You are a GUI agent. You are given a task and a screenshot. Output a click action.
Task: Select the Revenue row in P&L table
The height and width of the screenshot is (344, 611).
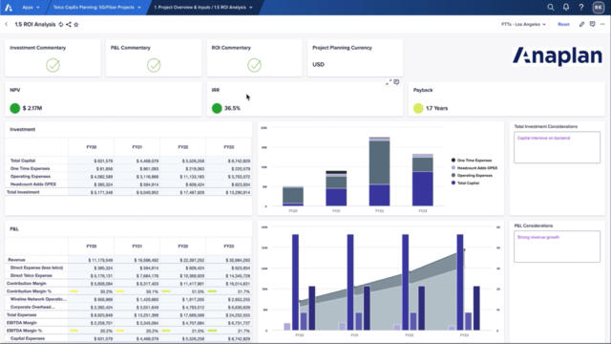click(129, 260)
